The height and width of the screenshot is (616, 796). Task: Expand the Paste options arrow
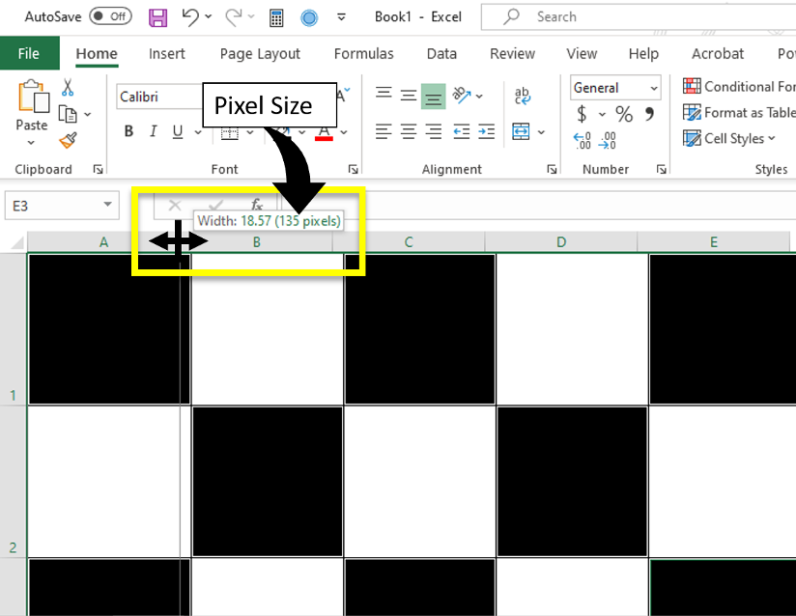pyautogui.click(x=32, y=143)
